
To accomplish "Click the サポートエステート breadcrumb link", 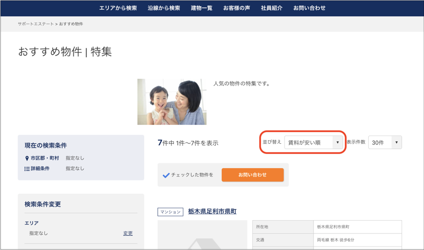I will [x=35, y=24].
